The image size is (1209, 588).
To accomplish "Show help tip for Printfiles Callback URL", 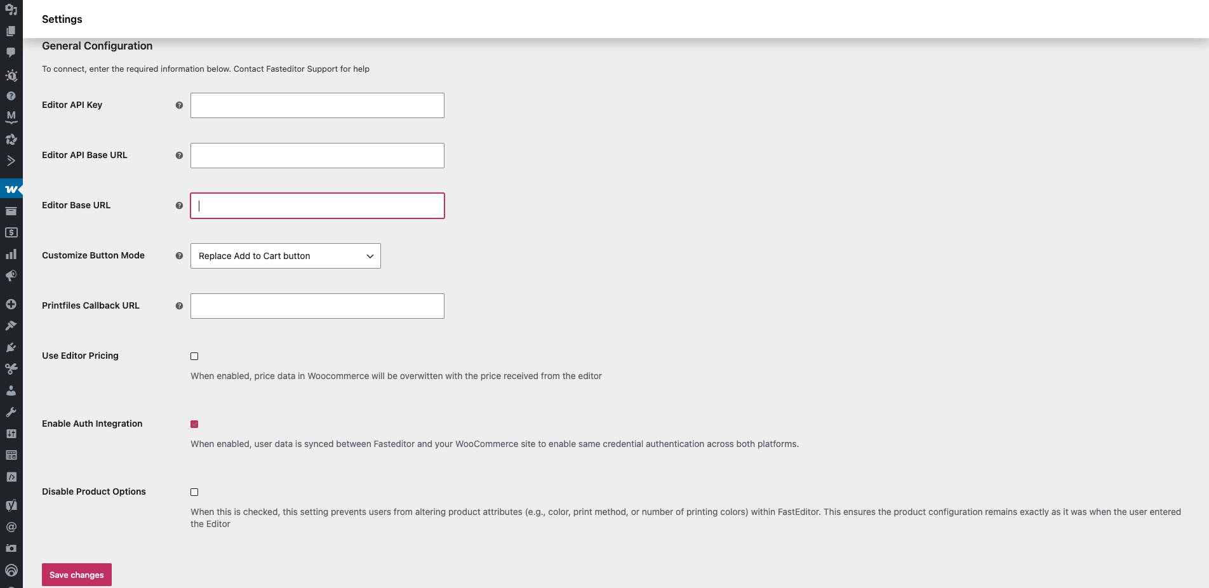I will click(179, 306).
